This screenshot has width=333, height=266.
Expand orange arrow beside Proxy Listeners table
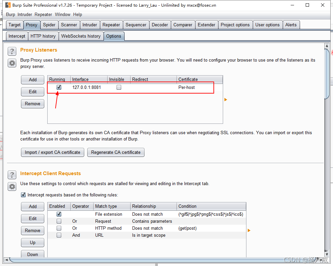[x=226, y=100]
